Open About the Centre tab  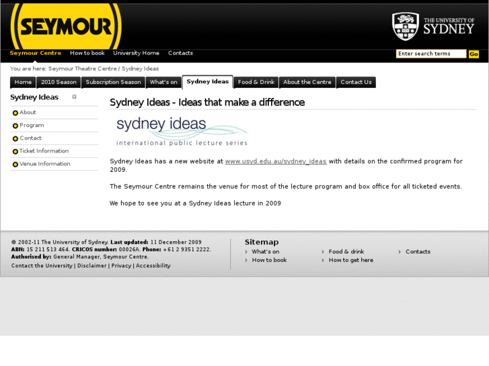pyautogui.click(x=307, y=82)
